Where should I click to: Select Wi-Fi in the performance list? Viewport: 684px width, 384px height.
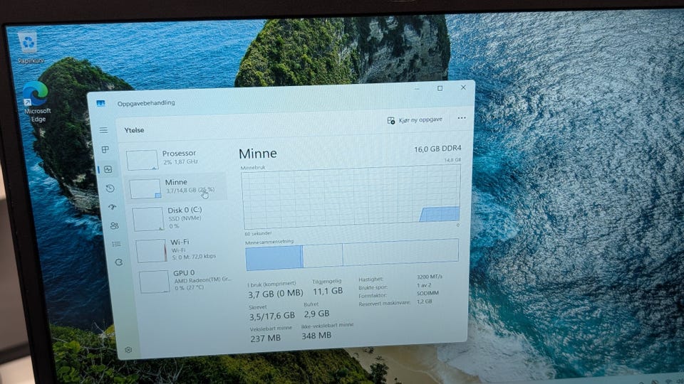[x=182, y=250]
